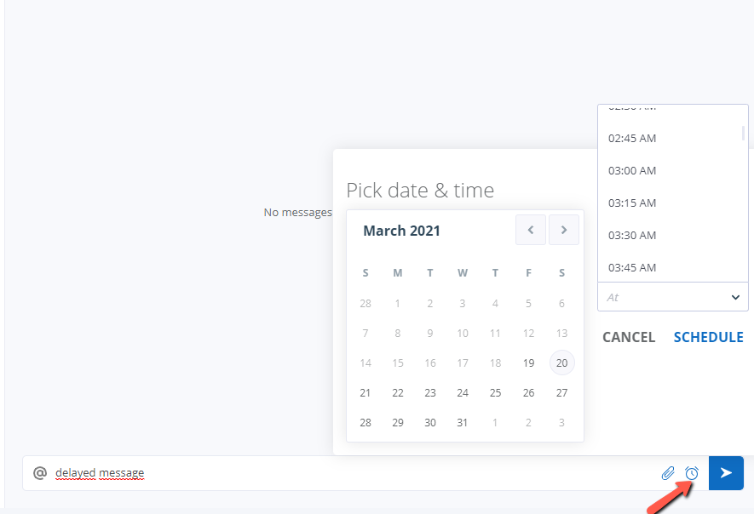The image size is (754, 514).
Task: Click the SCHEDULE button
Action: click(708, 337)
